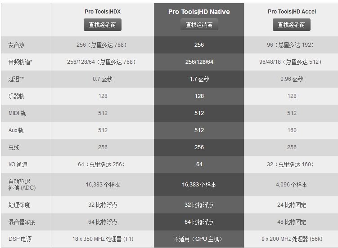Click the MIDI 轨 row label
This screenshot has width=338, height=248.
pyautogui.click(x=17, y=113)
